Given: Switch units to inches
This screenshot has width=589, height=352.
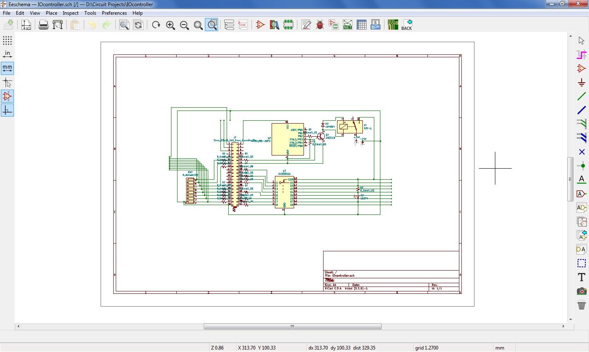Looking at the screenshot, I should coord(7,54).
